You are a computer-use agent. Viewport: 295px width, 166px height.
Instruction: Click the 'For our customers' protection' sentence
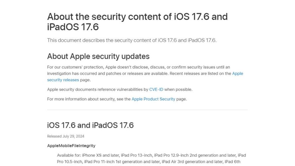point(139,67)
